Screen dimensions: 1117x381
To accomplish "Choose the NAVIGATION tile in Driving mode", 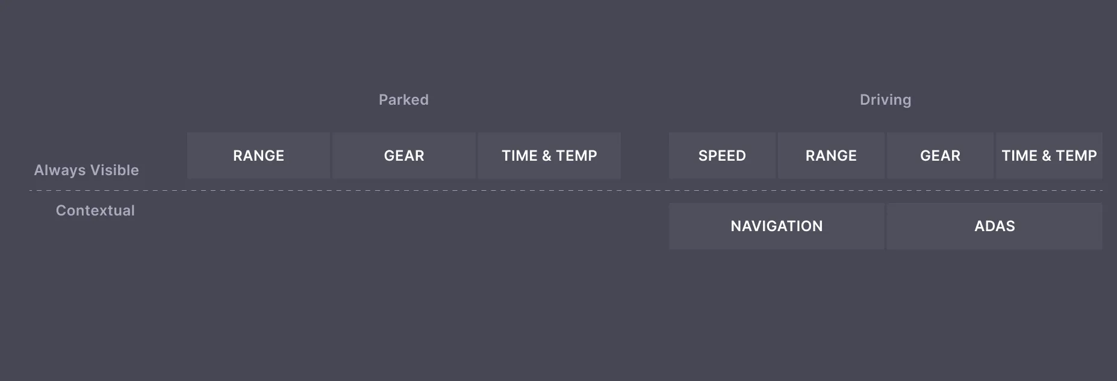I will click(776, 226).
